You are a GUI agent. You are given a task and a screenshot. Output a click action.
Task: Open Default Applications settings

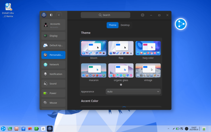[53, 45]
